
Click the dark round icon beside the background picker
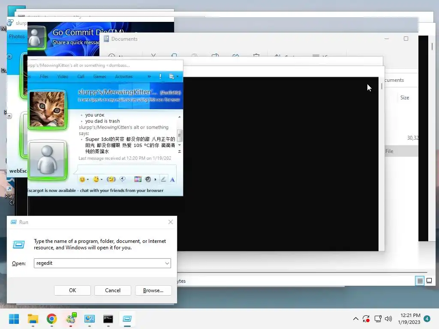point(148,179)
